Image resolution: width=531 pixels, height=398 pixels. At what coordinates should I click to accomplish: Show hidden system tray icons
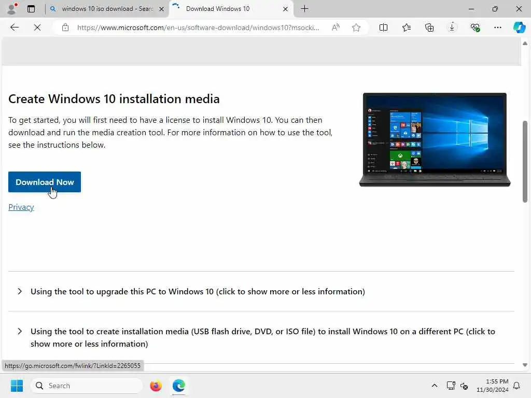[x=434, y=386]
